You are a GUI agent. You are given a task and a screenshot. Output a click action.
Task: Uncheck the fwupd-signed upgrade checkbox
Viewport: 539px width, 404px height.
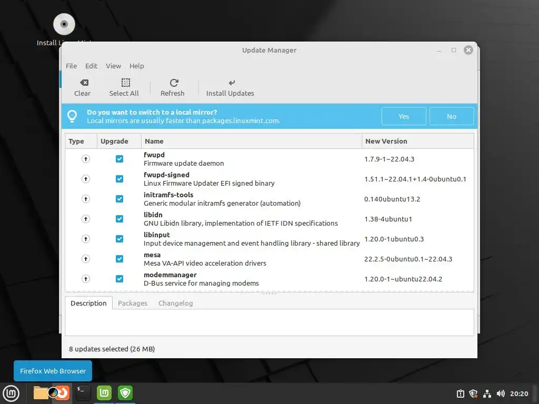(119, 179)
